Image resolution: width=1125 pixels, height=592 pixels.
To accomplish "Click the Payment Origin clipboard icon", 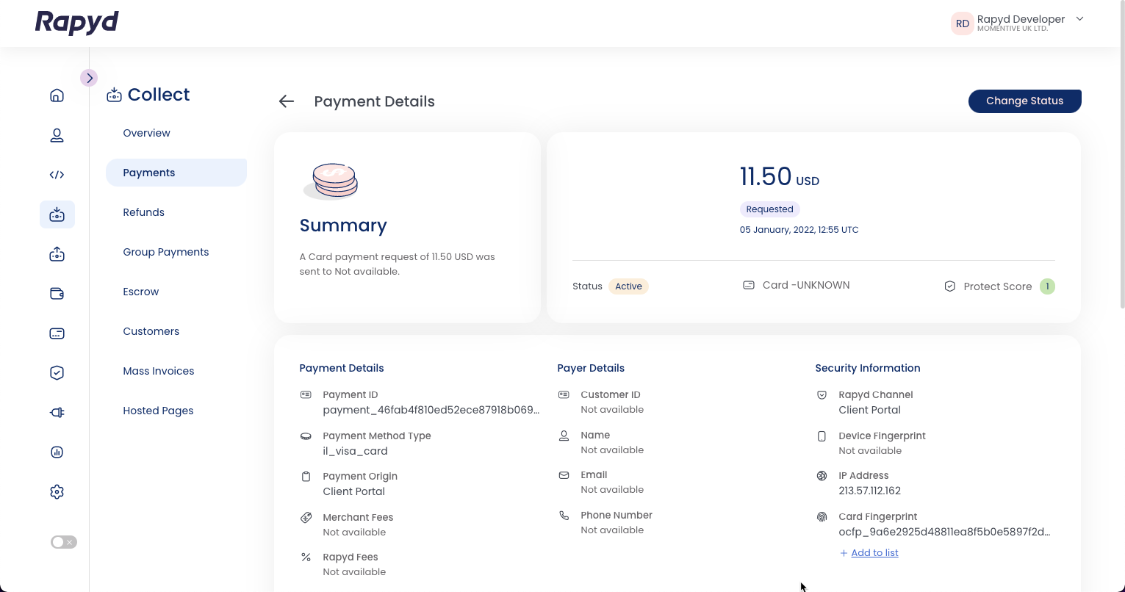I will coord(306,476).
